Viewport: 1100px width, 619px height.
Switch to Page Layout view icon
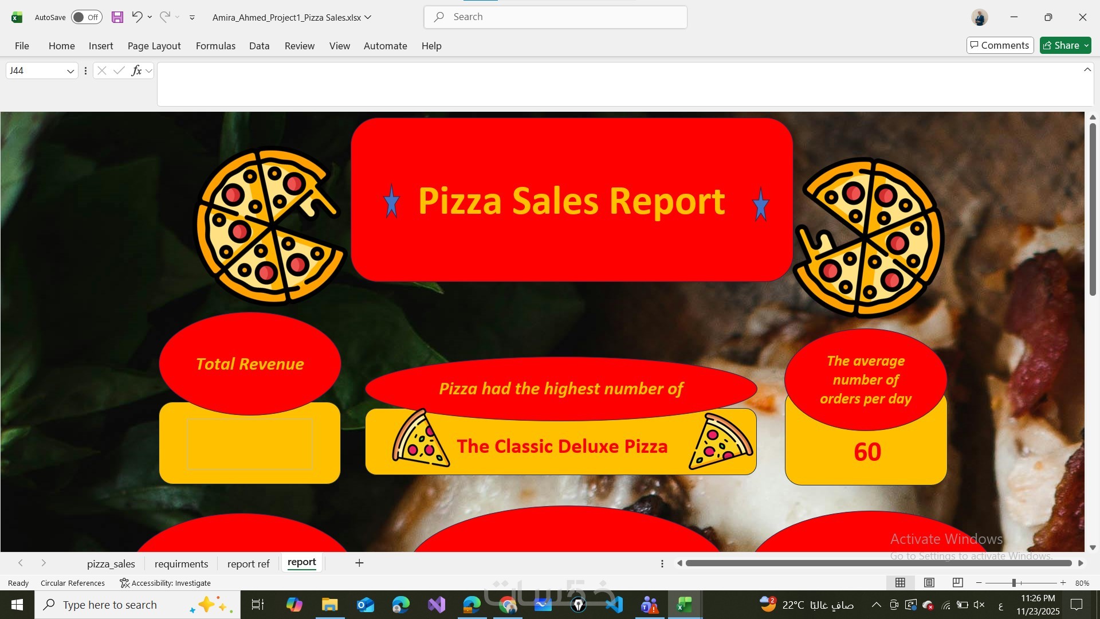(x=929, y=582)
